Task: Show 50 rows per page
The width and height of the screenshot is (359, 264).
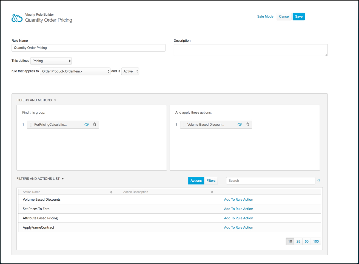Action: coord(307,241)
